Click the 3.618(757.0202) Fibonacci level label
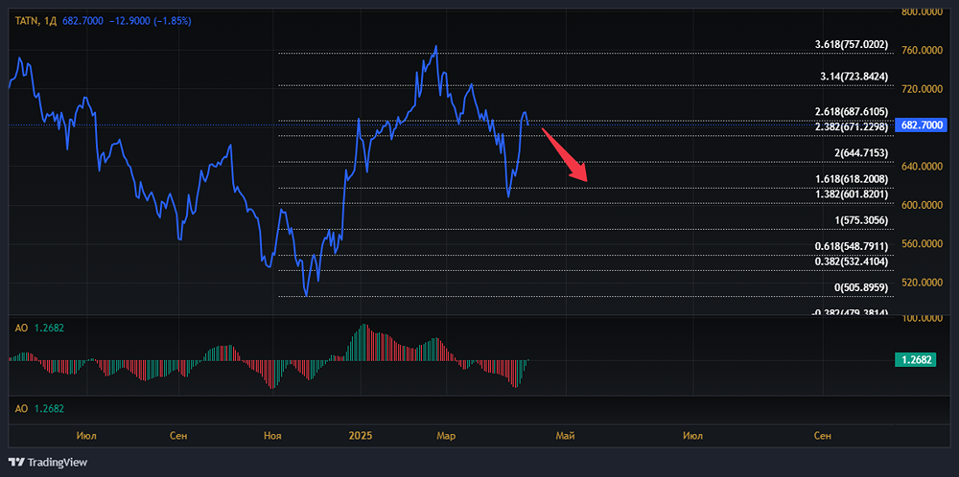Image resolution: width=959 pixels, height=477 pixels. [x=851, y=44]
